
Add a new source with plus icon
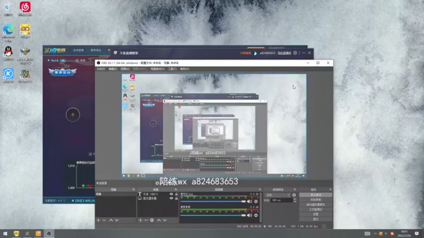coord(140,220)
